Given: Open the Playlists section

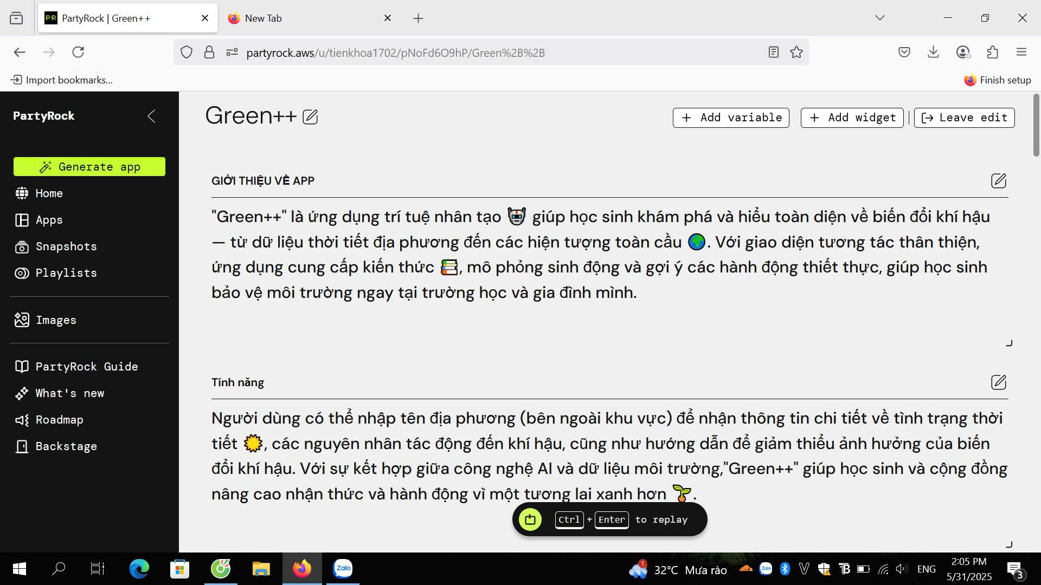Looking at the screenshot, I should coord(66,273).
